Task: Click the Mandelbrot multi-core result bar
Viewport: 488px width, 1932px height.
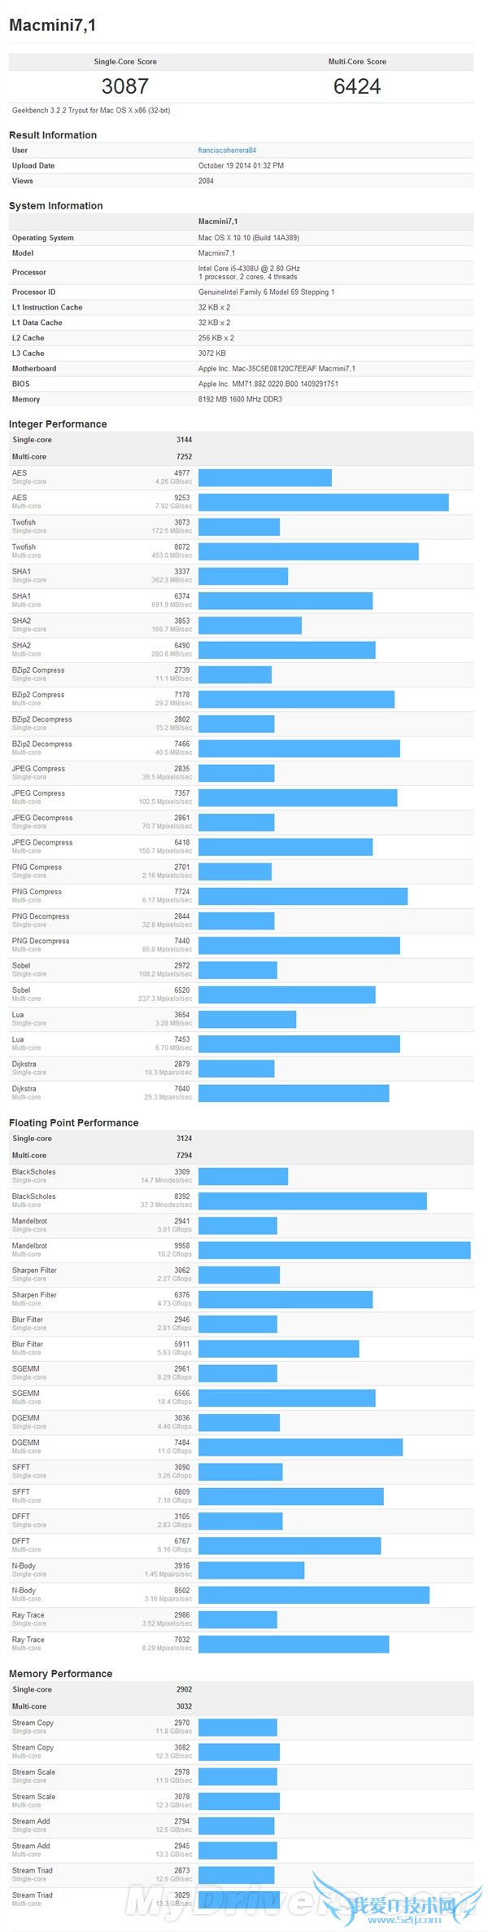Action: [333, 1250]
